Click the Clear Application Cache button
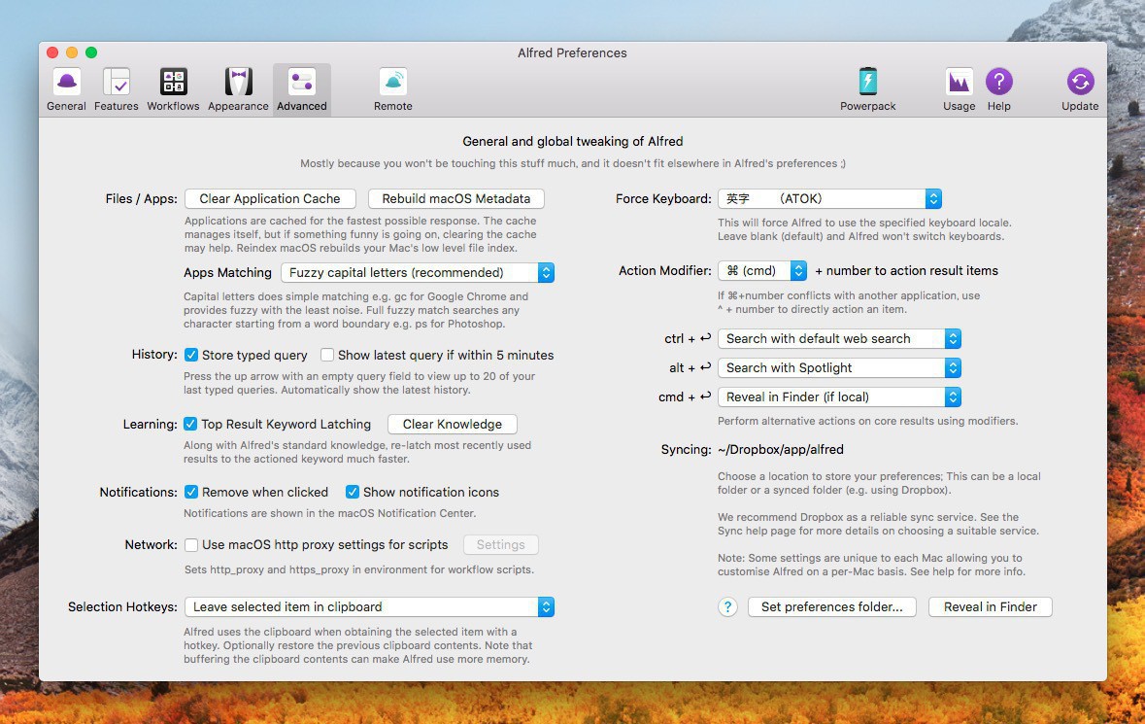This screenshot has height=724, width=1145. [270, 198]
